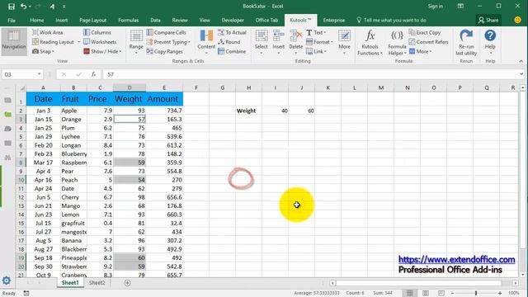528x297 pixels.
Task: Expand the Name Box dropdown
Action: pos(39,74)
